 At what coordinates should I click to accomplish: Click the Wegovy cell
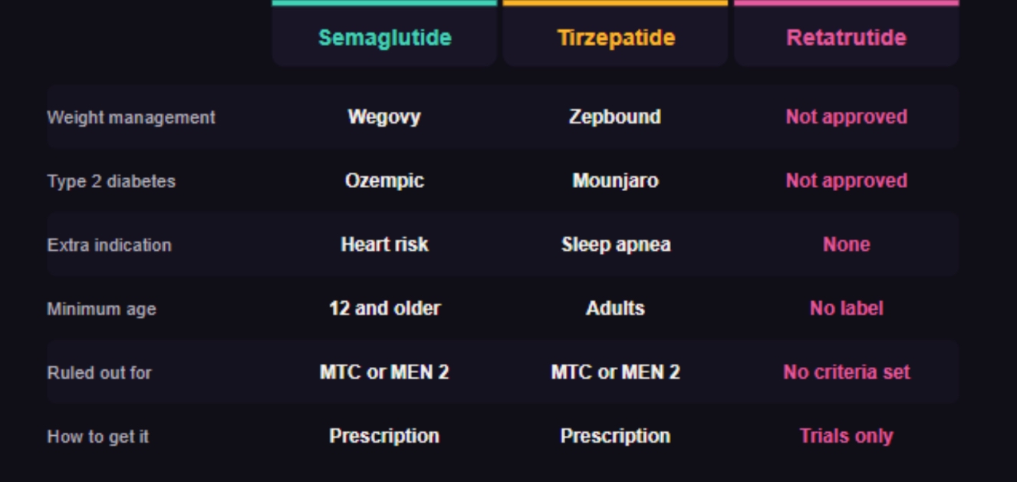pyautogui.click(x=384, y=117)
